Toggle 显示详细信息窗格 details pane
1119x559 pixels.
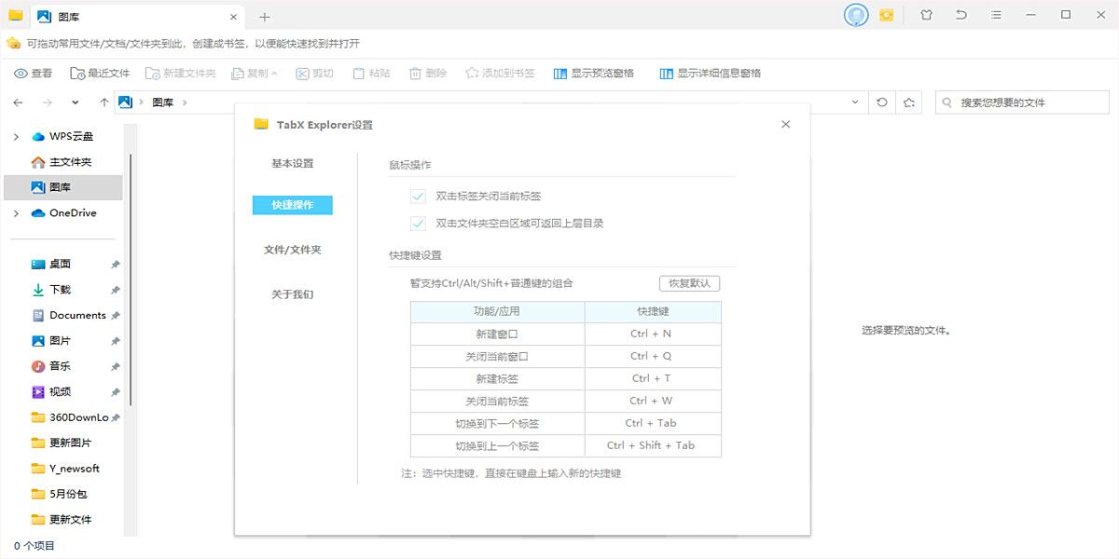click(711, 74)
